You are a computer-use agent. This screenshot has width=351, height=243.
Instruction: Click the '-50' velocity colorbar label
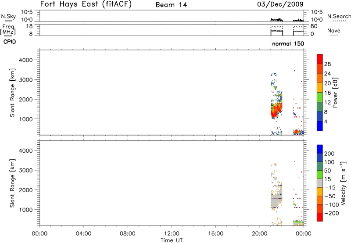click(330, 196)
